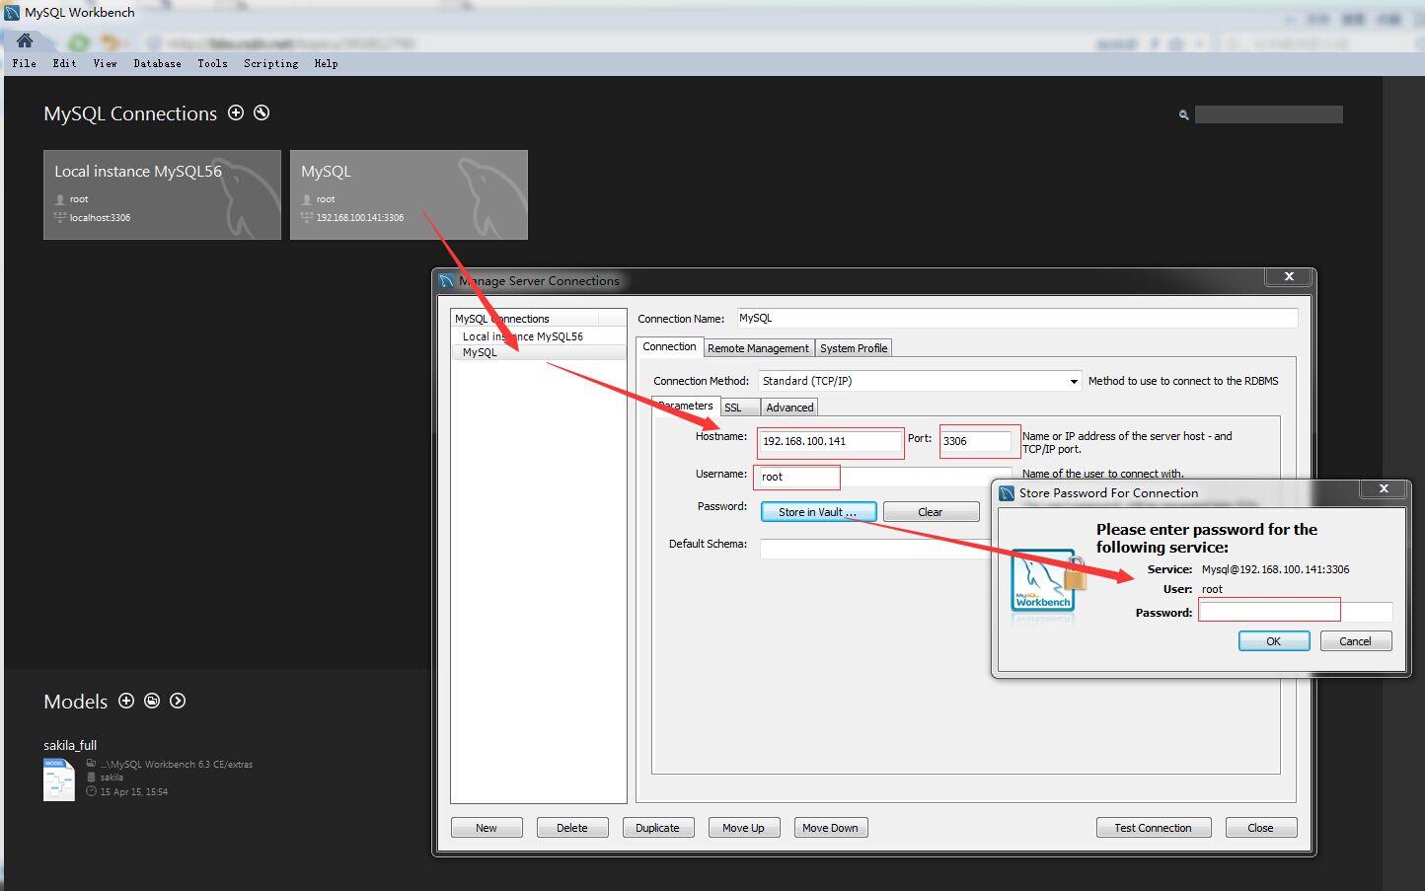Open the Scripting menu
This screenshot has height=891, width=1425.
(x=270, y=63)
